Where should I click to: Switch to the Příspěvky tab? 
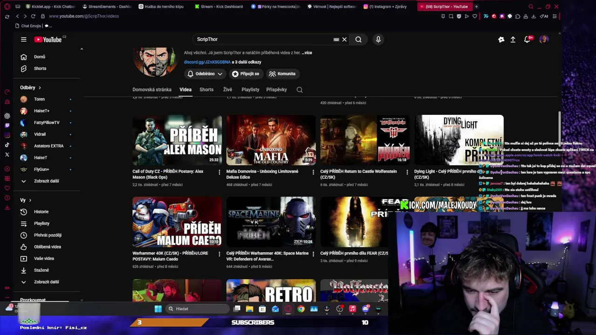coord(277,89)
